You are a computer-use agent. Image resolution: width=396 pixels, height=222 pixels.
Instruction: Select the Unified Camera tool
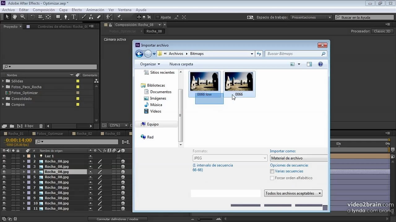[x=41, y=17]
